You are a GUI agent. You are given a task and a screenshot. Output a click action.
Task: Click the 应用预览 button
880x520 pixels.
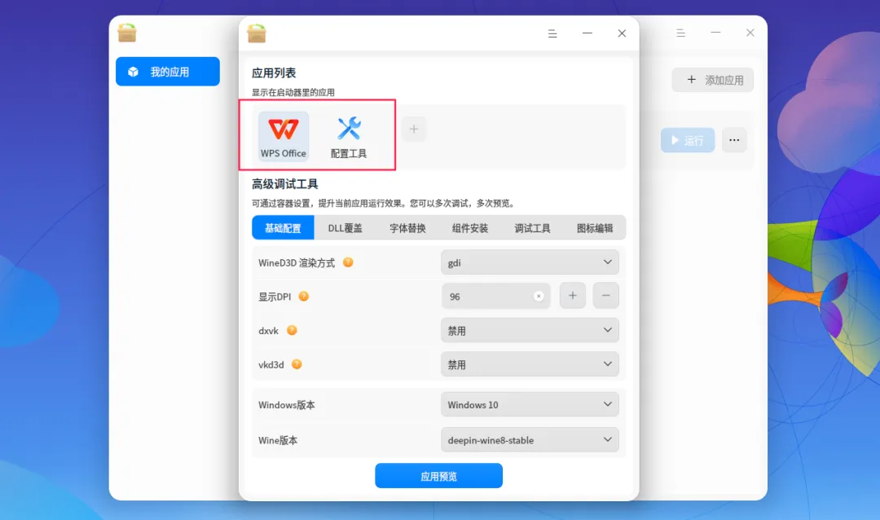click(439, 476)
